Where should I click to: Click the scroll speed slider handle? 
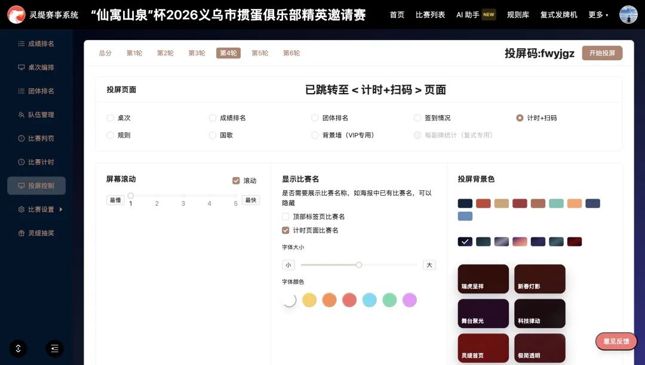[x=130, y=196]
